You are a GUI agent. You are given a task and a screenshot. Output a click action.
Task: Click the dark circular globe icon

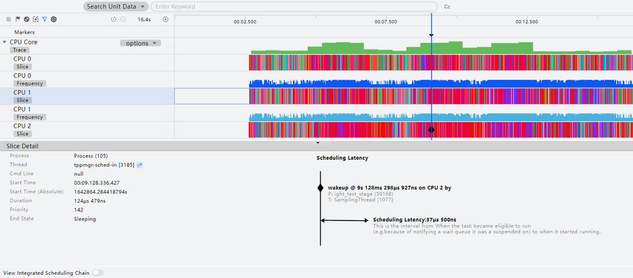26,19
